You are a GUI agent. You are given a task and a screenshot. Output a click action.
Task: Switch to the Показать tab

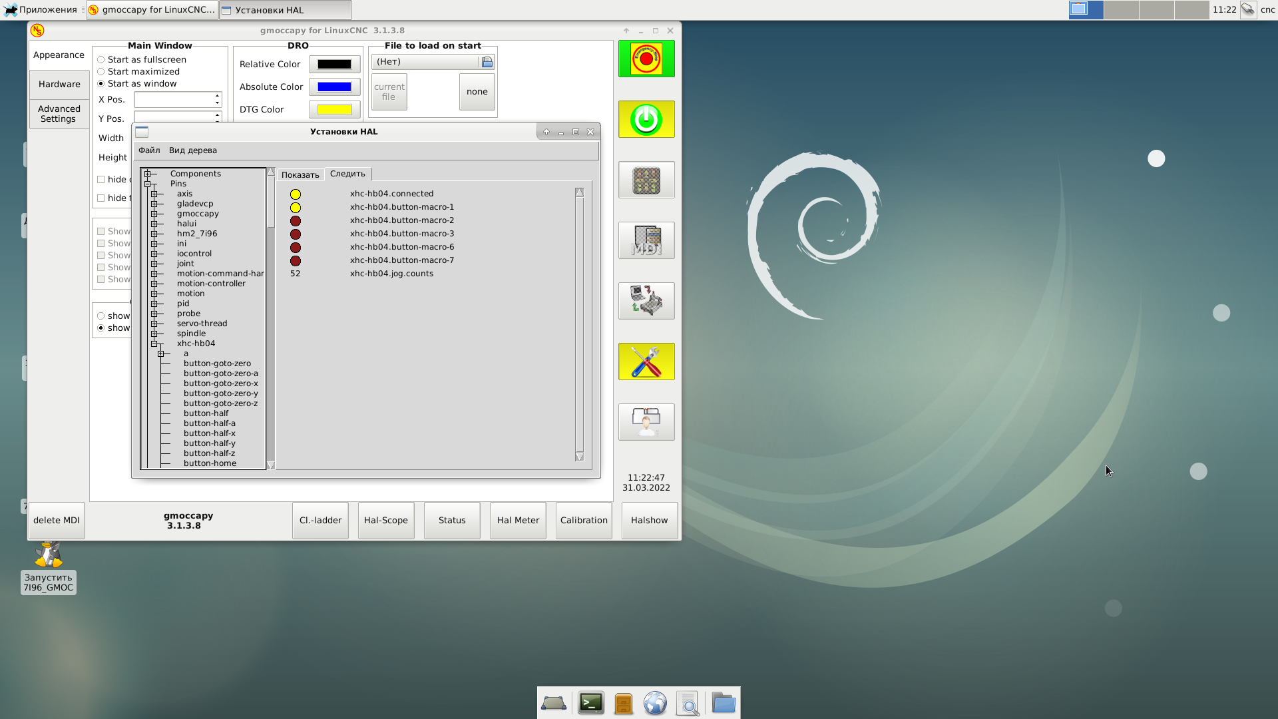point(300,175)
